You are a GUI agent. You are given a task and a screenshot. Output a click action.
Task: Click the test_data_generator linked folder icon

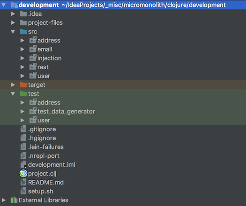point(33,111)
